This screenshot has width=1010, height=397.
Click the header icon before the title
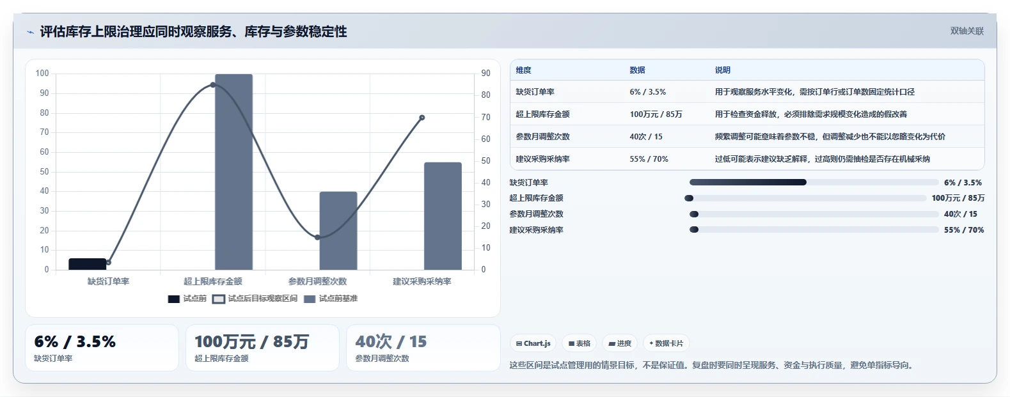coord(30,32)
